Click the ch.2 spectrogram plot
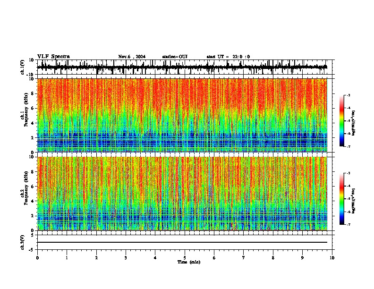This screenshot has width=374, height=289. pos(182,194)
